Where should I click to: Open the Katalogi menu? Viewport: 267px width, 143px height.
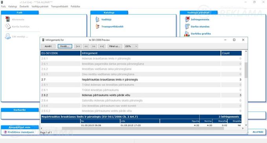click(x=13, y=6)
